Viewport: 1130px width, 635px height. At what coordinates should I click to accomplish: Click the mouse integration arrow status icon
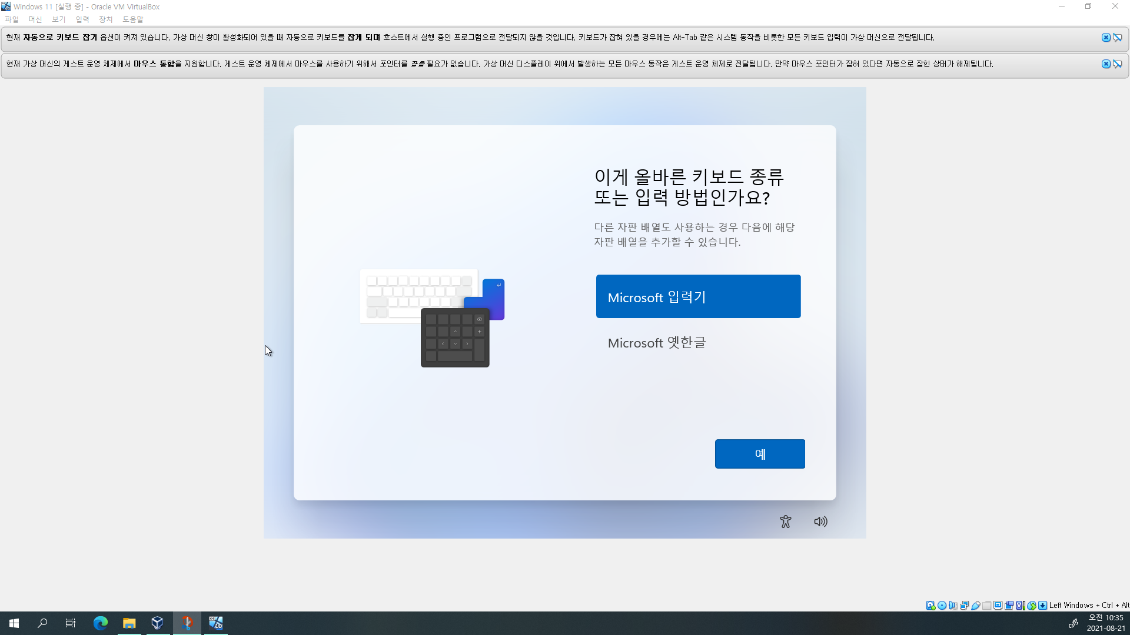point(1031,605)
